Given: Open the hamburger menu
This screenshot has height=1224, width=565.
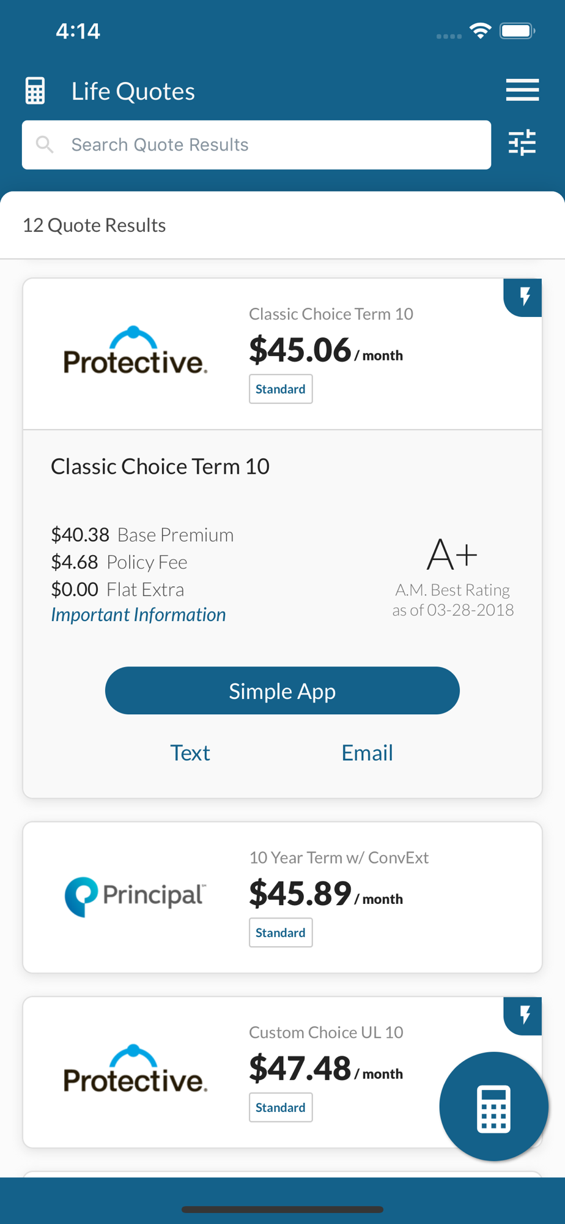Looking at the screenshot, I should point(522,90).
